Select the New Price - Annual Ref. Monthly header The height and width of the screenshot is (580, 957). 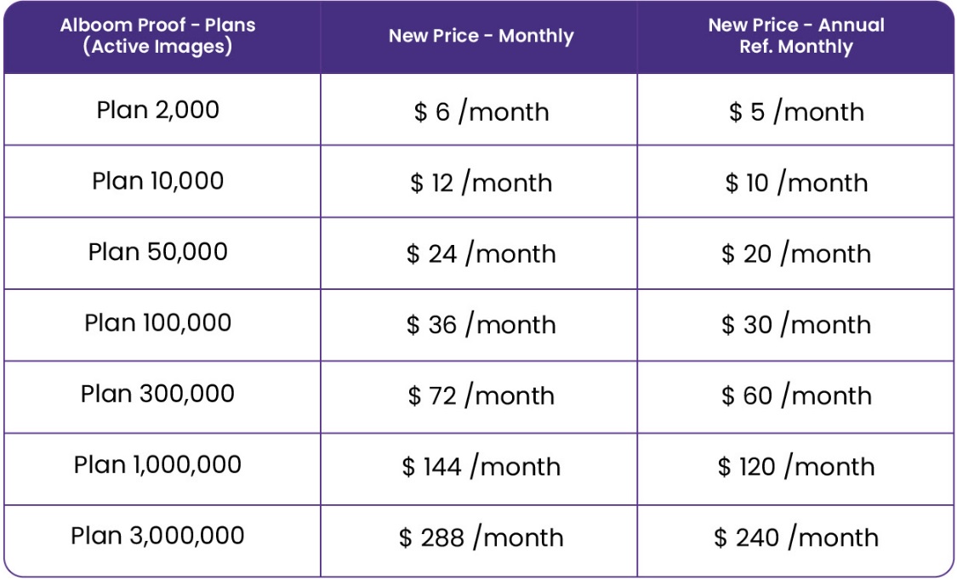click(796, 36)
